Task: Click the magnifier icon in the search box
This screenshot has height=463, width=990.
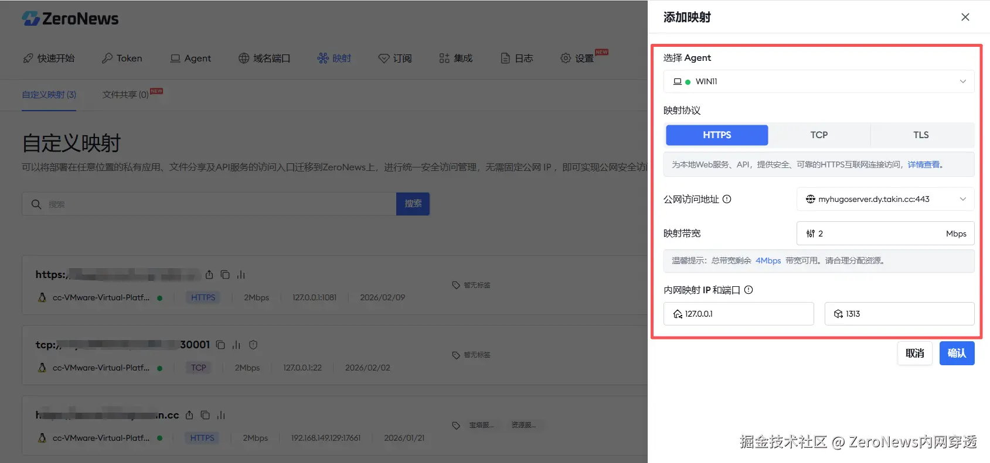Action: (x=36, y=204)
